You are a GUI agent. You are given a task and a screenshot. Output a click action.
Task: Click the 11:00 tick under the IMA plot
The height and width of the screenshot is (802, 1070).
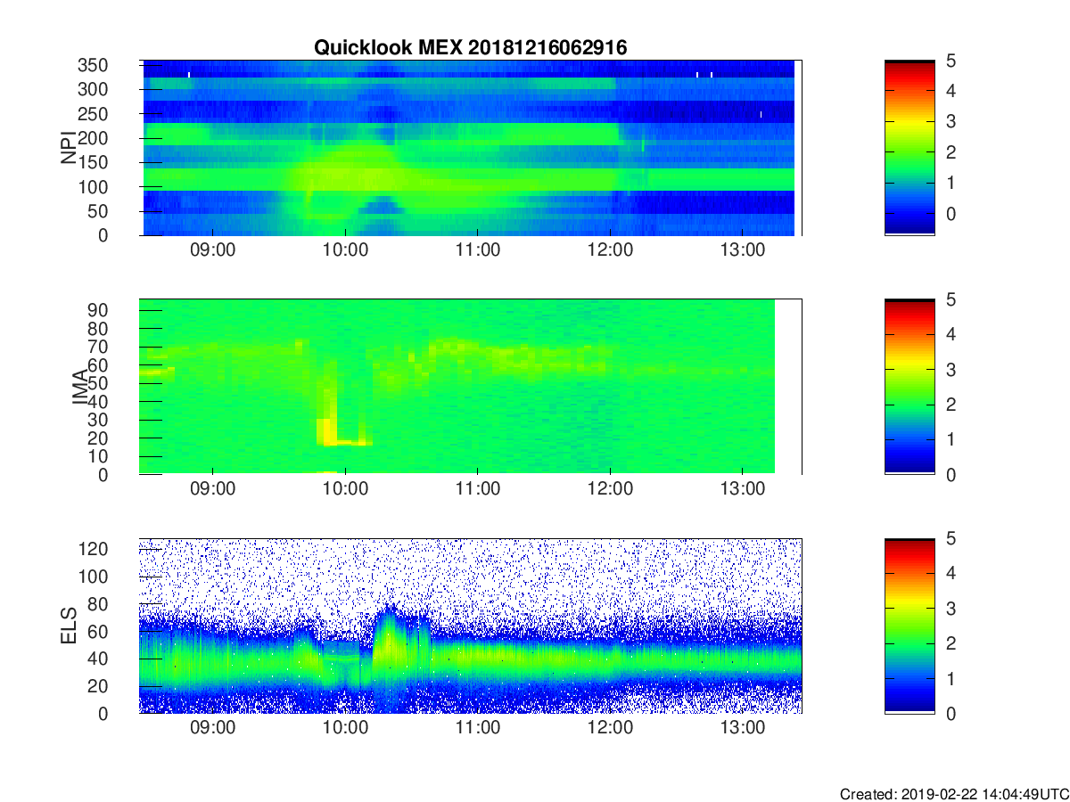click(478, 489)
